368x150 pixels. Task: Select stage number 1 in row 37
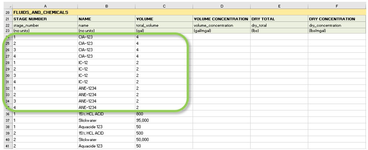(45, 120)
